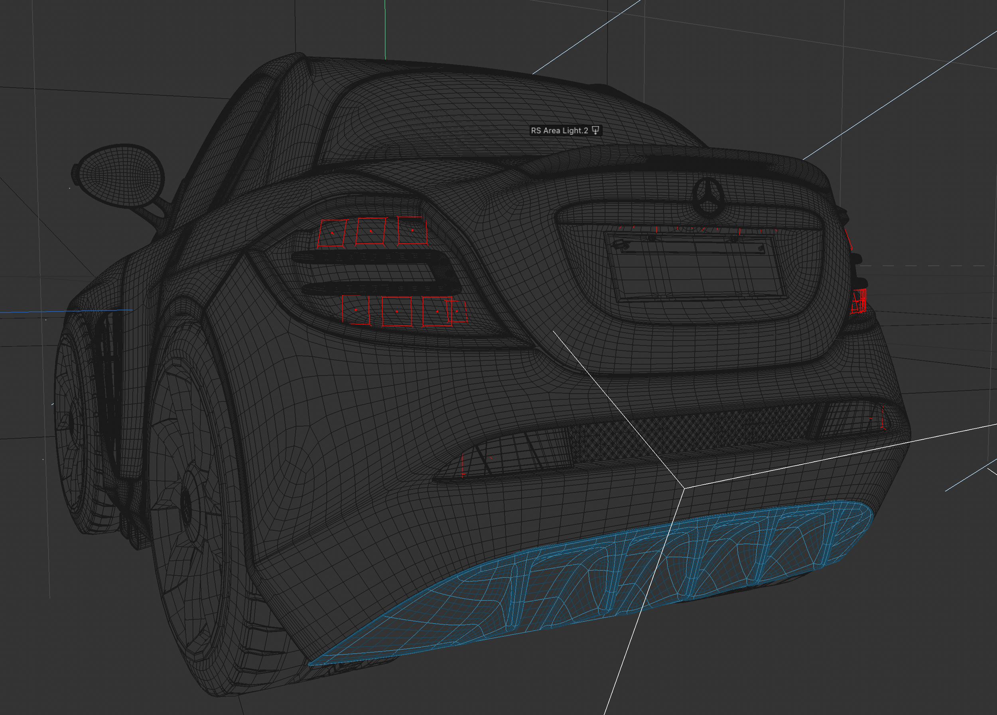The image size is (997, 715).
Task: Click the top-right red light gizmo in taillight
Action: (412, 230)
